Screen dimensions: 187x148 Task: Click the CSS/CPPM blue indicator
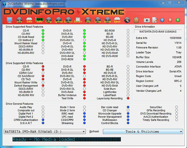pos(84,120)
